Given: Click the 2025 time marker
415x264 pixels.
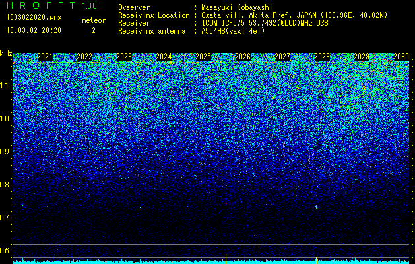Looking at the screenshot, I should point(203,57).
